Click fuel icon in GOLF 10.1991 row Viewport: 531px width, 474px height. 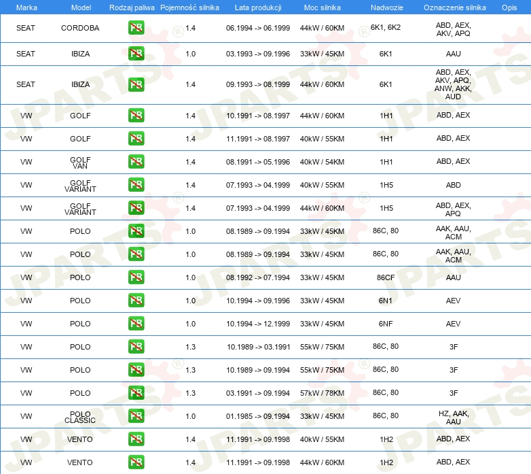[x=136, y=116]
